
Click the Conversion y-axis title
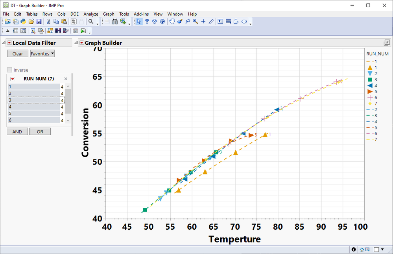(85, 132)
